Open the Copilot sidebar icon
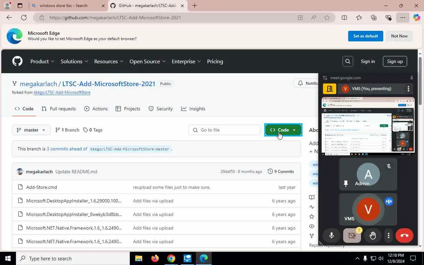Image resolution: width=424 pixels, height=265 pixels. click(x=417, y=18)
